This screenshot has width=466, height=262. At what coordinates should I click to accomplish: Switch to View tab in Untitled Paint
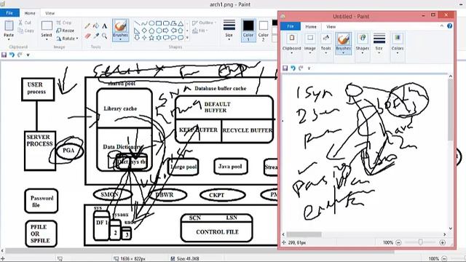click(x=331, y=26)
